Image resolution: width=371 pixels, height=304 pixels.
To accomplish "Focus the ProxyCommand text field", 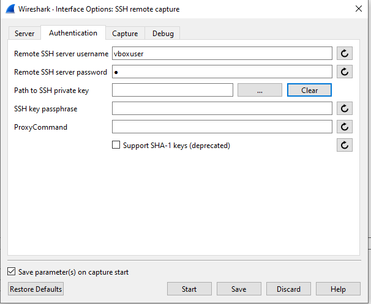I will pos(222,127).
